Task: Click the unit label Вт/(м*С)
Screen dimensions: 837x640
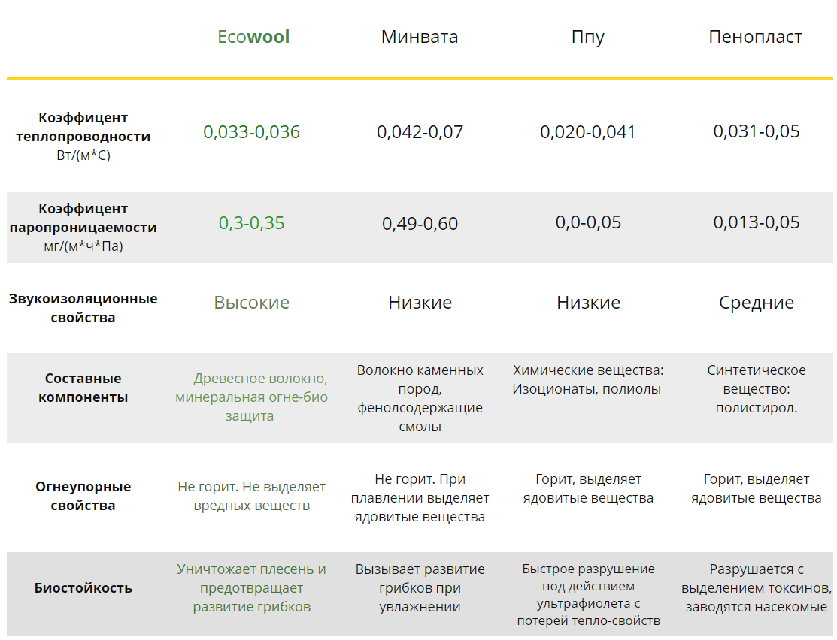Action: tap(83, 155)
